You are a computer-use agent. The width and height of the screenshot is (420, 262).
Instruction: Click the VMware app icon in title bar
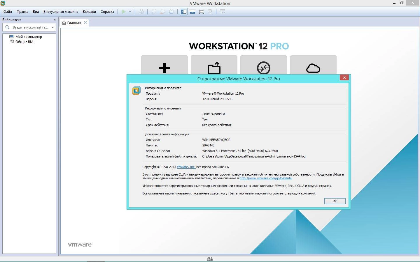[x=3, y=3]
